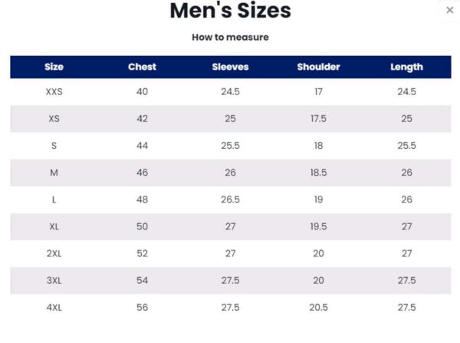
Task: Click chest value 40 for XXS
Action: (142, 92)
